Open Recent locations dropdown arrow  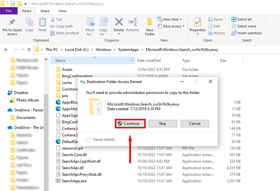coord(22,50)
